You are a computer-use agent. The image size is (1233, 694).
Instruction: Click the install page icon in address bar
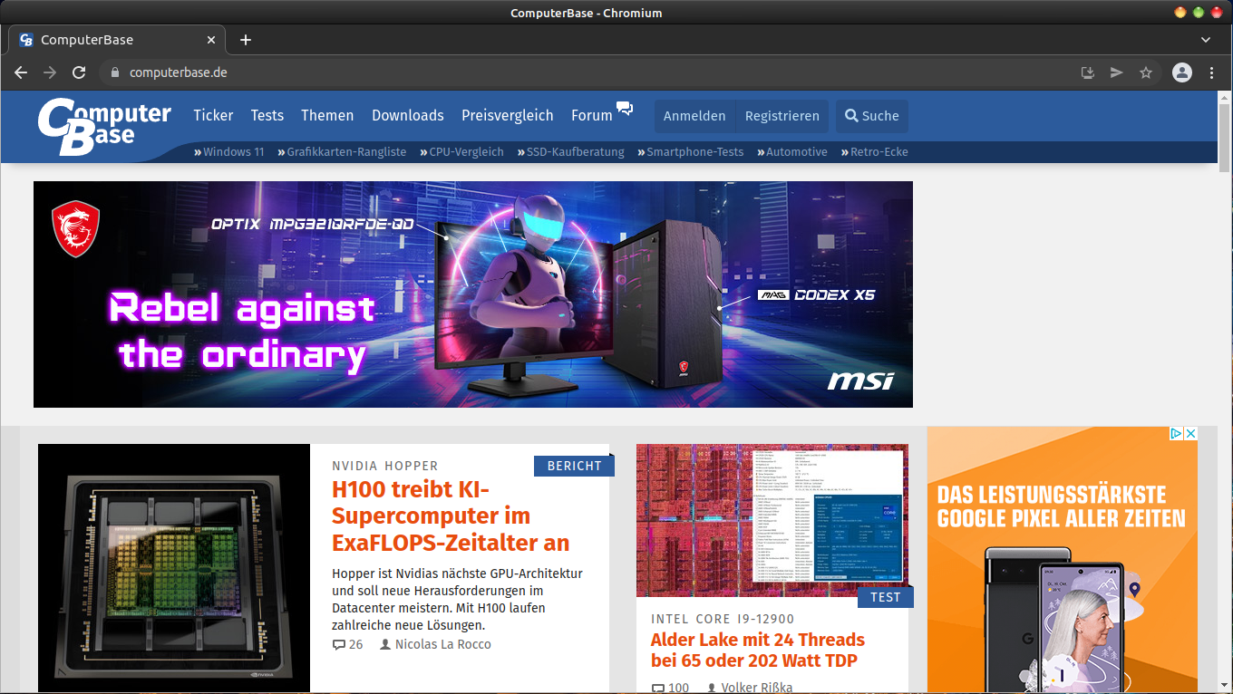click(1088, 72)
